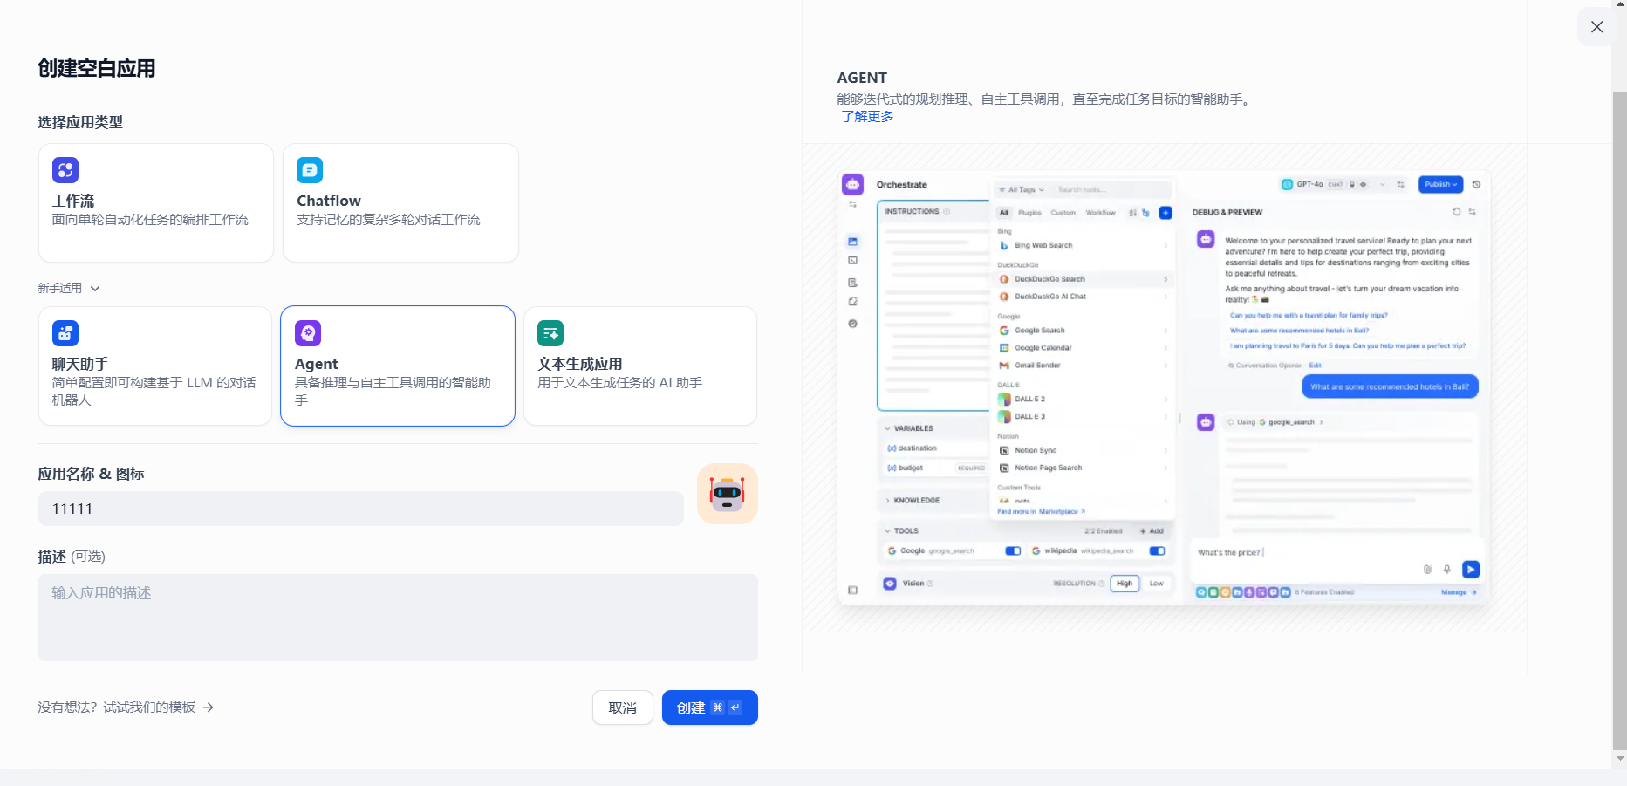Viewport: 1627px width, 786px height.
Task: Select the Chatflow app type icon
Action: (309, 170)
